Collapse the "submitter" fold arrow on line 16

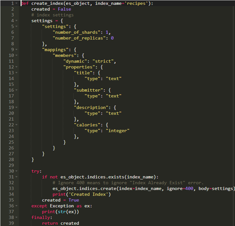[x=16, y=90]
